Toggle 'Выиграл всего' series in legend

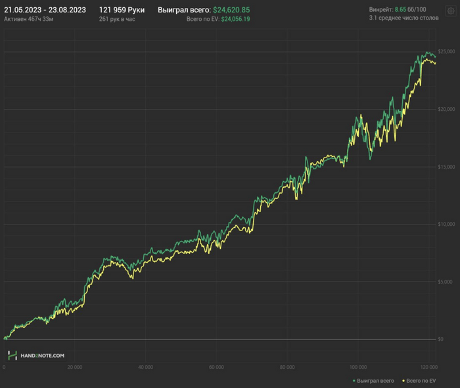[x=375, y=381]
